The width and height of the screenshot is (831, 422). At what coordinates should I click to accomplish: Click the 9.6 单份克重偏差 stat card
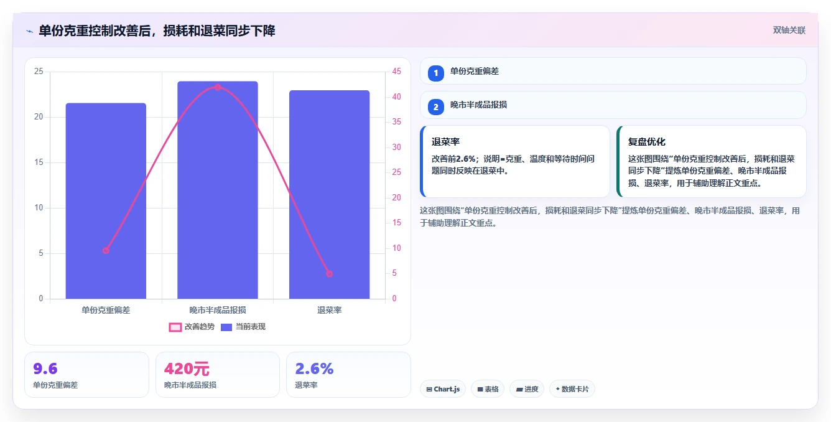click(86, 375)
